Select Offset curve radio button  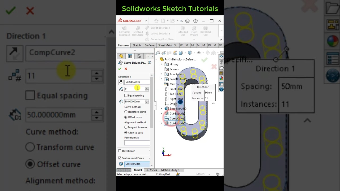click(126, 117)
